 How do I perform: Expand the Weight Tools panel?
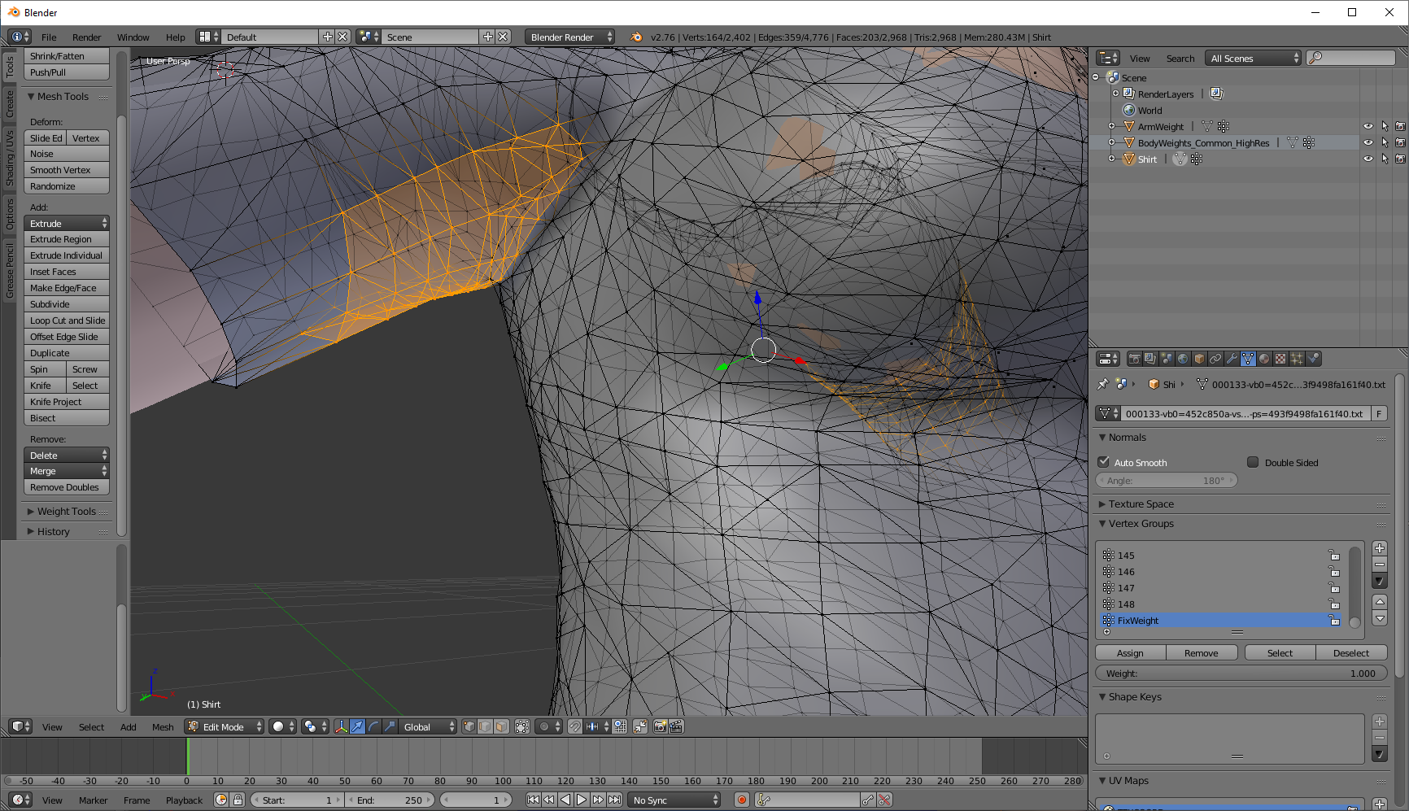click(67, 511)
